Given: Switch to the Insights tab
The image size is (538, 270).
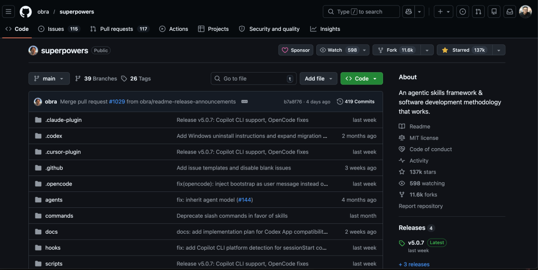Looking at the screenshot, I should (325, 29).
